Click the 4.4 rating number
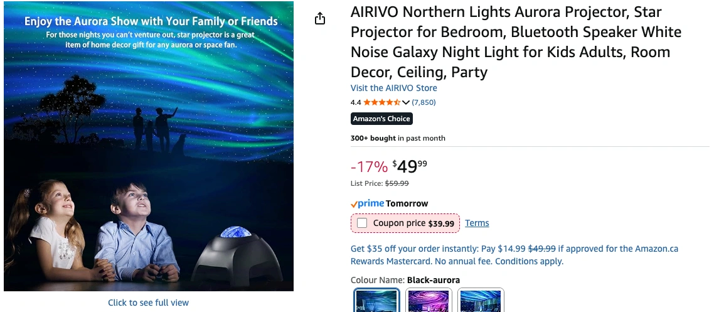Screen dimensions: 714x312 [x=356, y=102]
